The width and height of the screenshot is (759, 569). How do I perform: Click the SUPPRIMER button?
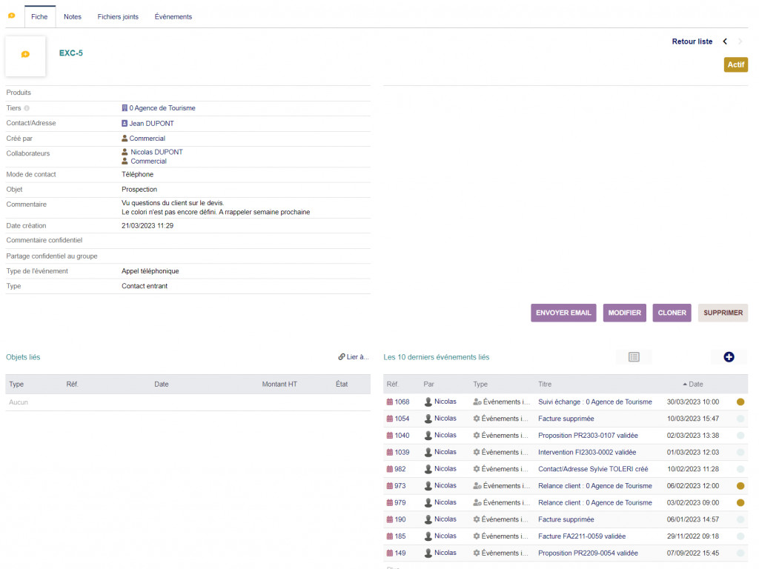tap(723, 313)
